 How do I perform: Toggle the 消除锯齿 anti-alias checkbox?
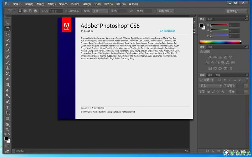click(x=66, y=11)
